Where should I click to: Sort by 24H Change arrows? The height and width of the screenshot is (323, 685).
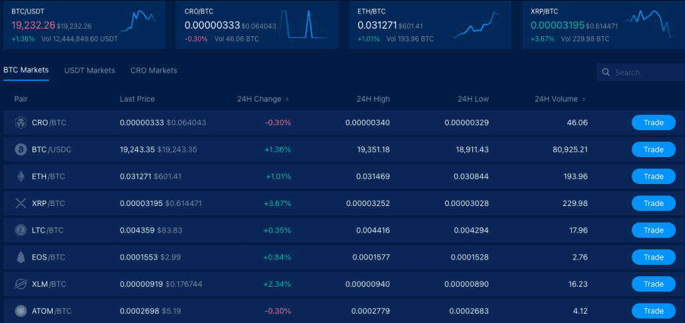287,100
